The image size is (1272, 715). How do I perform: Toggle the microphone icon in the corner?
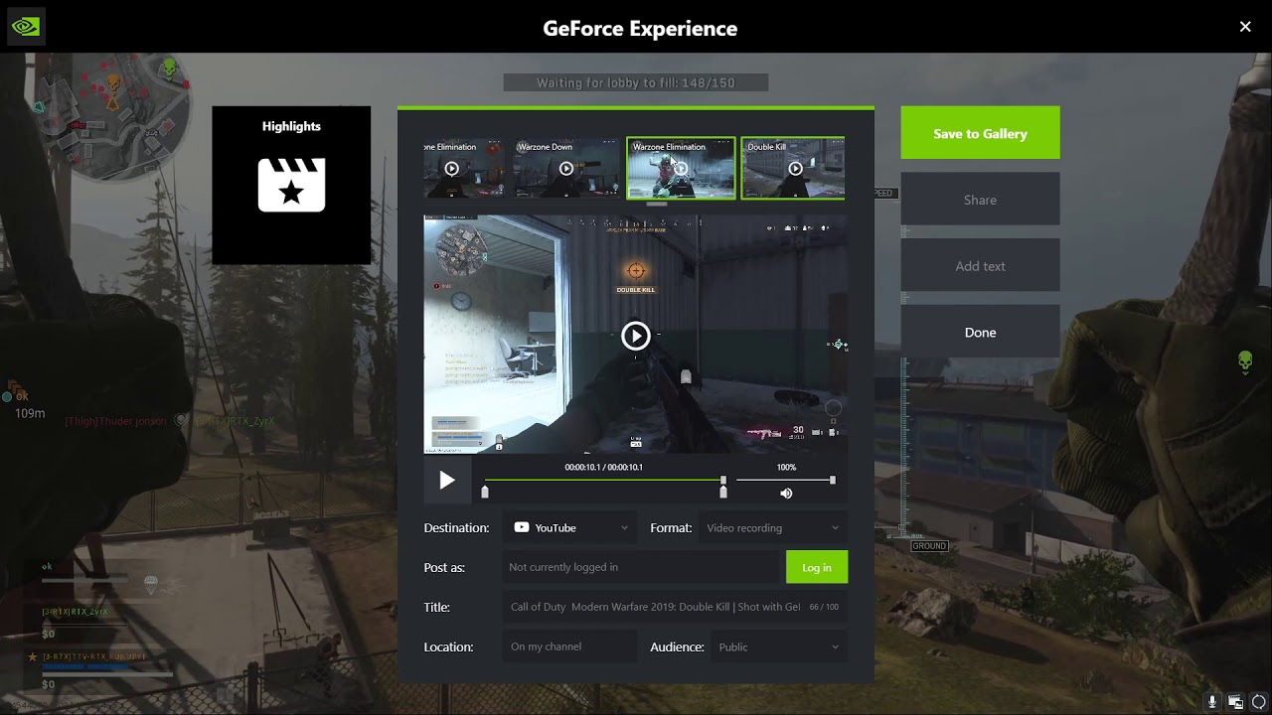[x=1211, y=702]
